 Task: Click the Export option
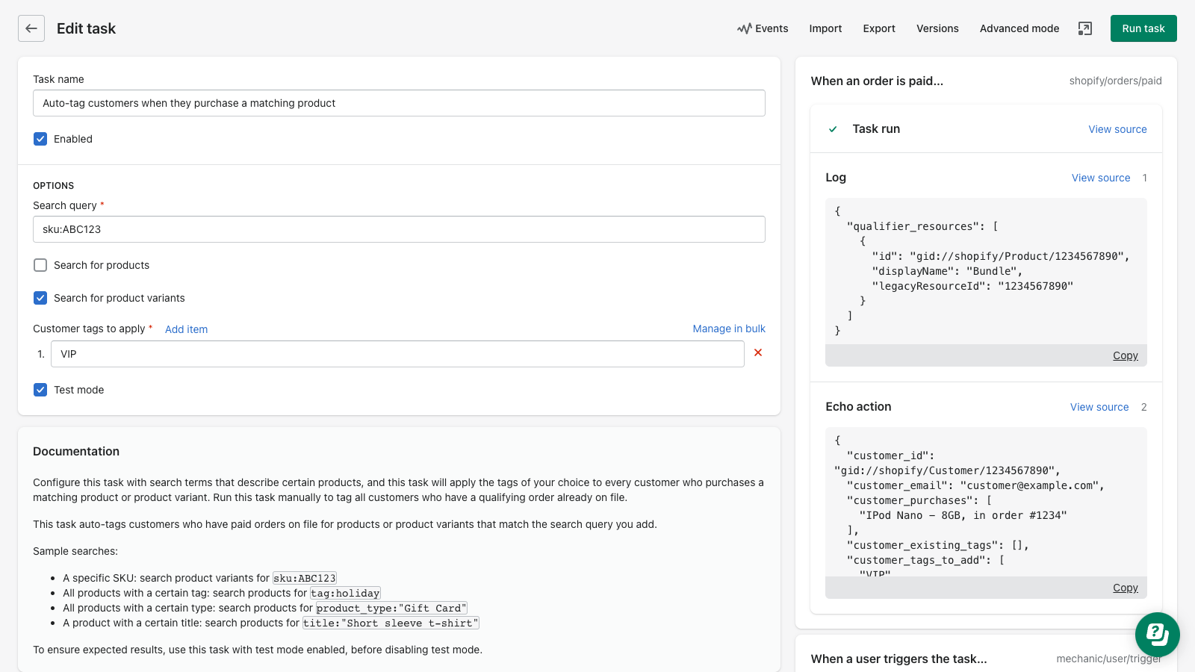tap(878, 28)
